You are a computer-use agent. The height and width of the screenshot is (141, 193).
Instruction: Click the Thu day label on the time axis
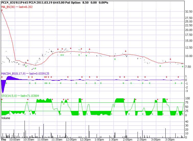click(4, 139)
